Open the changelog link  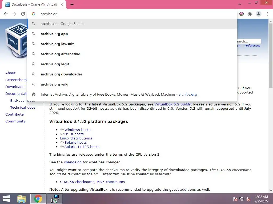(73, 162)
